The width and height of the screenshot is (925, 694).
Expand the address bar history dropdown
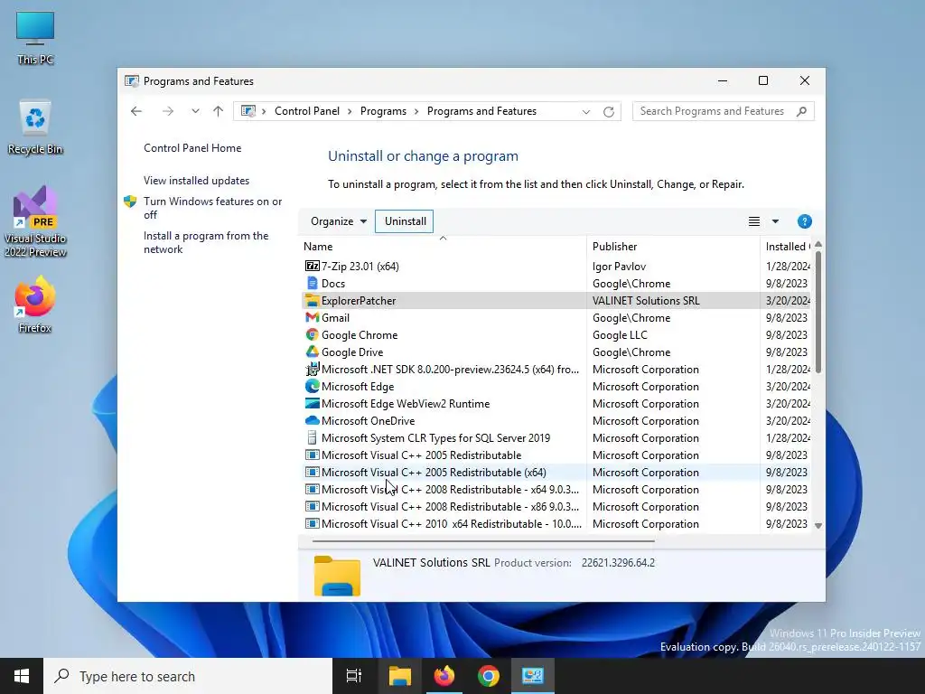point(585,111)
